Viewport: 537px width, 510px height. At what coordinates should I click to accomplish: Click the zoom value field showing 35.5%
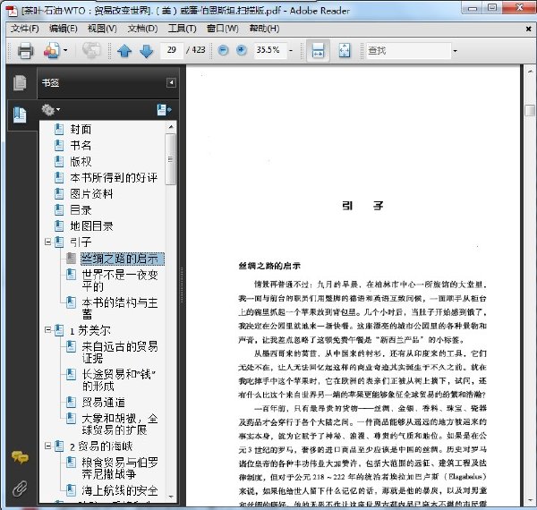point(270,50)
